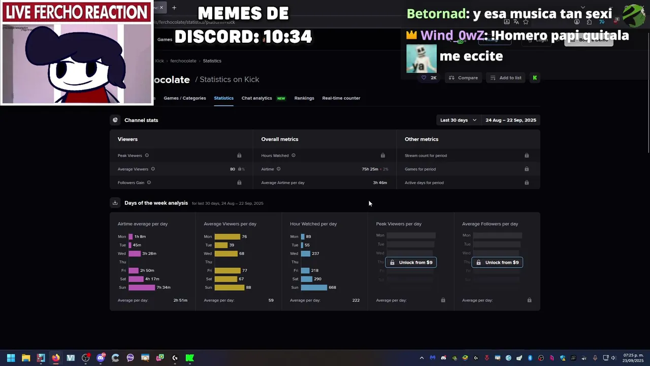Click the Average Viewers value 80
This screenshot has width=650, height=366.
233,169
